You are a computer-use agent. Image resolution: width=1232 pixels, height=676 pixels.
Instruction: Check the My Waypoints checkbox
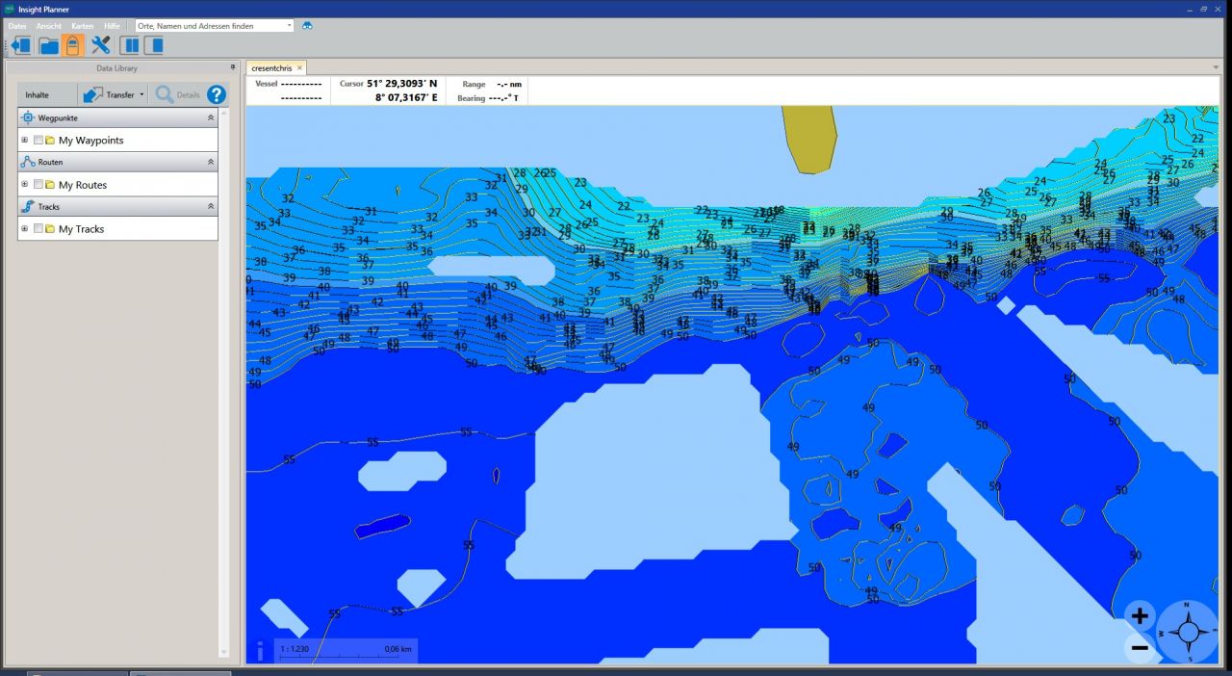[38, 141]
